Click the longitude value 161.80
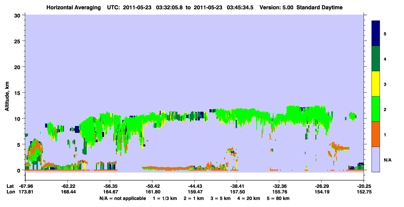This screenshot has width=404, height=207. (x=152, y=192)
